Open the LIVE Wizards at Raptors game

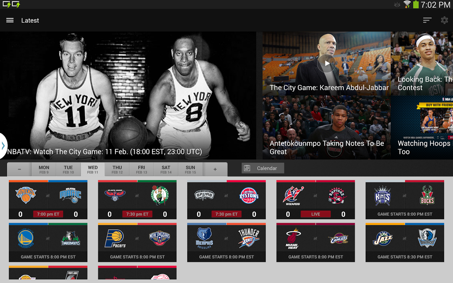[315, 200]
